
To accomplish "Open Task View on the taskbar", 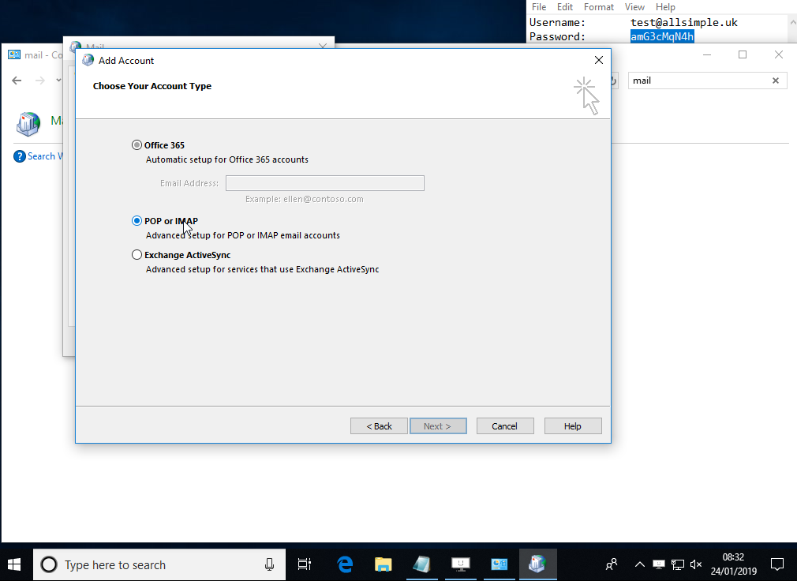I will pyautogui.click(x=304, y=564).
